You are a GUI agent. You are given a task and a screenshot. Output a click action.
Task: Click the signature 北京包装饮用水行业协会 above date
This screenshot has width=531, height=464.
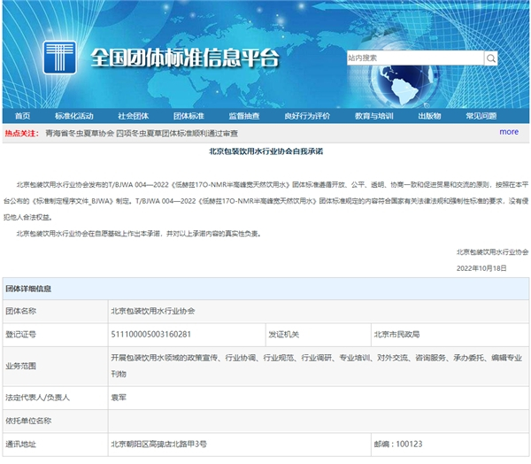(x=492, y=251)
